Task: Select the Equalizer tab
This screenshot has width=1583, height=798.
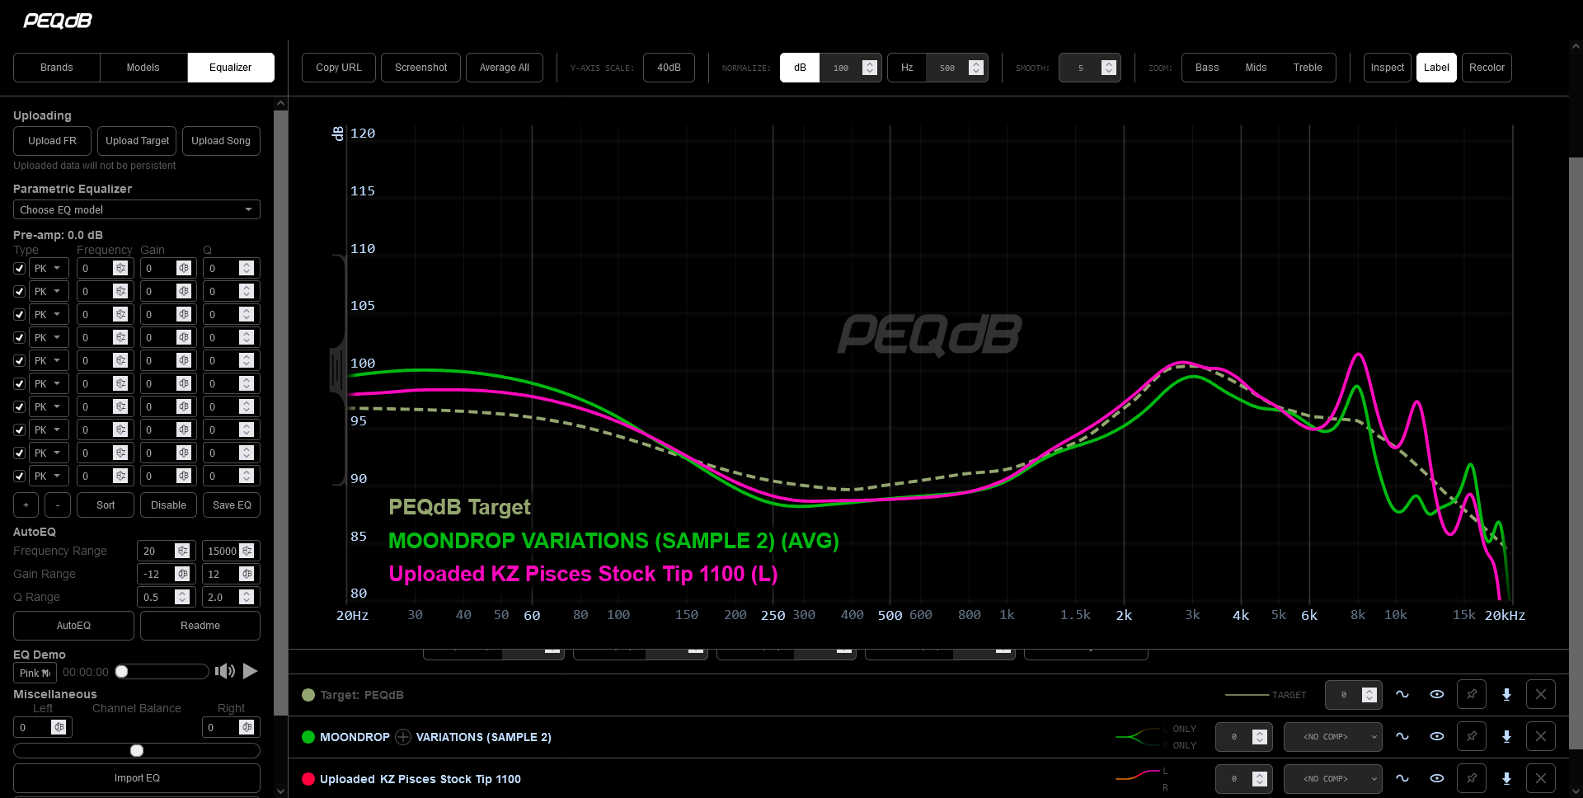Action: 231,68
